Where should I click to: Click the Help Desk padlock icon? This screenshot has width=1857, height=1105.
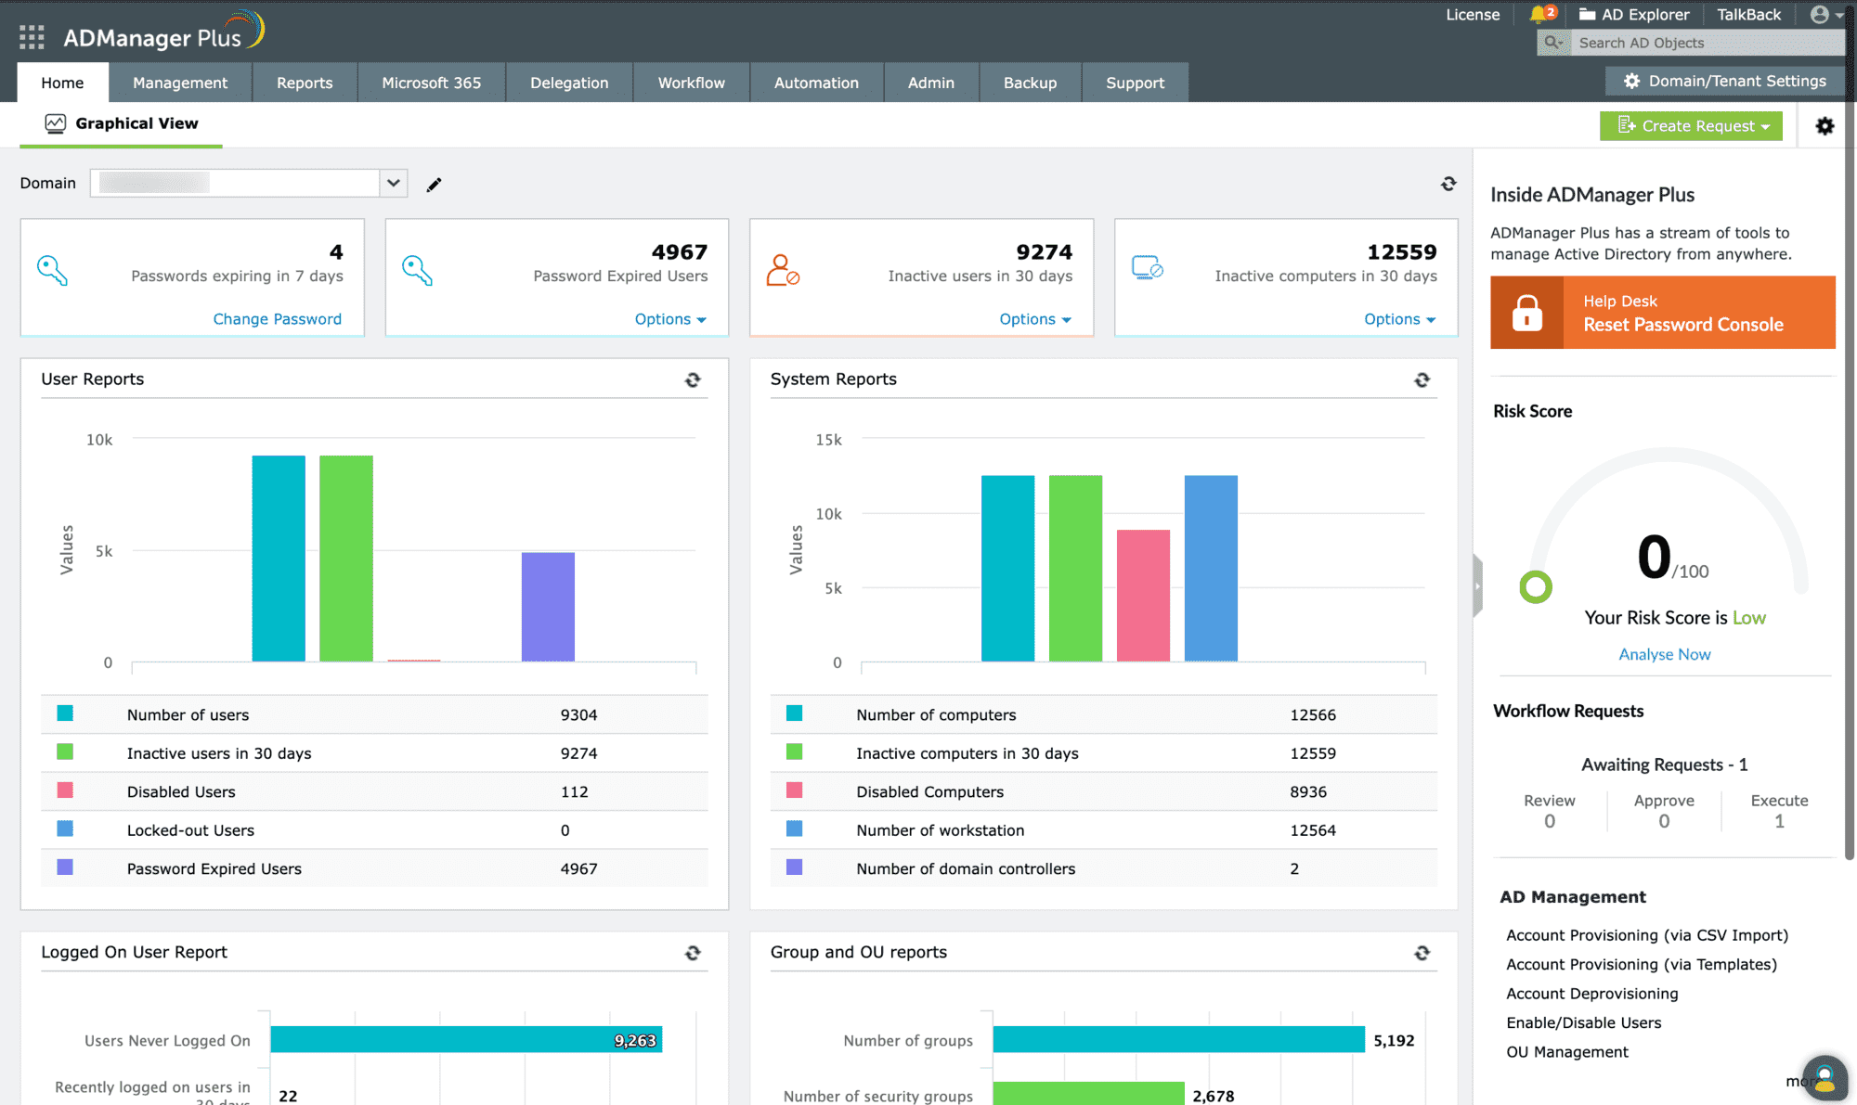coord(1526,313)
